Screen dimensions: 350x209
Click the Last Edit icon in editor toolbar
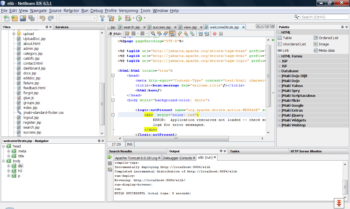click(127, 34)
